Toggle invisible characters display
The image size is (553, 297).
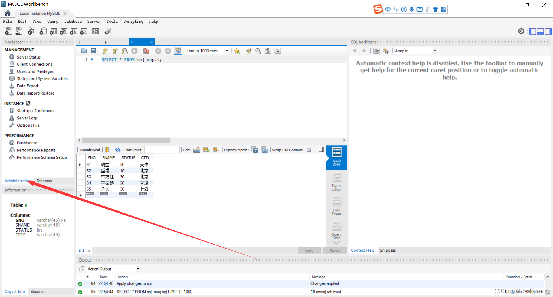[x=268, y=51]
